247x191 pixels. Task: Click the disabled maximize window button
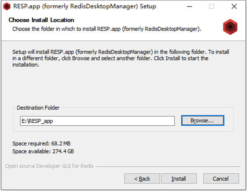[x=212, y=7]
